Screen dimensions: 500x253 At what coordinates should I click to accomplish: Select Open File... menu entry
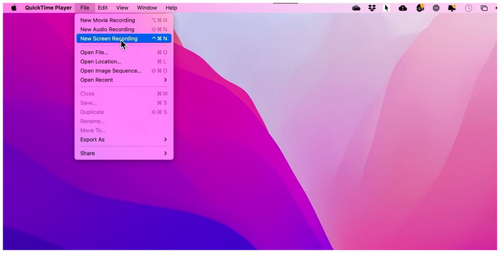point(124,53)
